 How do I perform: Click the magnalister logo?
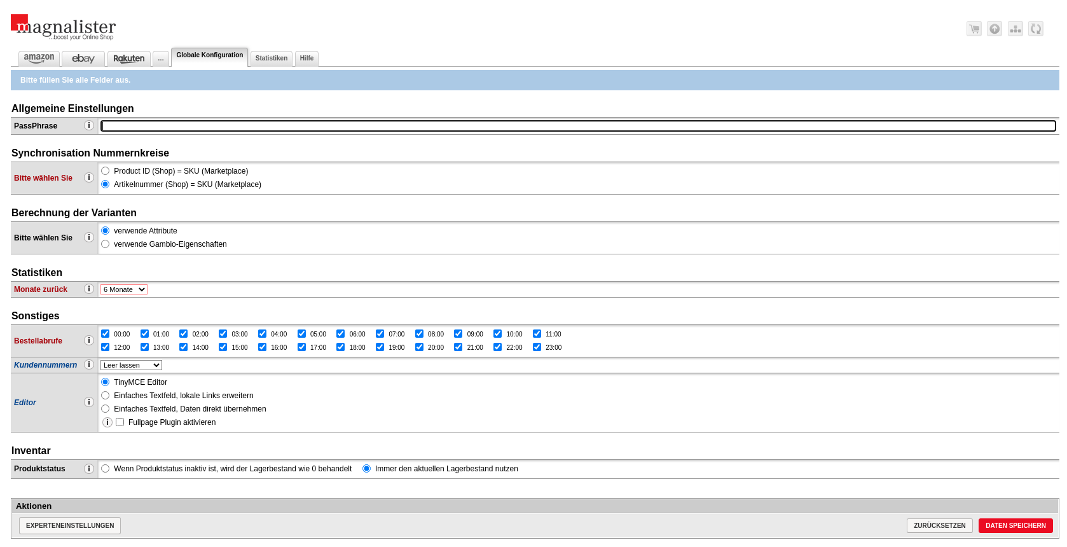(x=64, y=27)
